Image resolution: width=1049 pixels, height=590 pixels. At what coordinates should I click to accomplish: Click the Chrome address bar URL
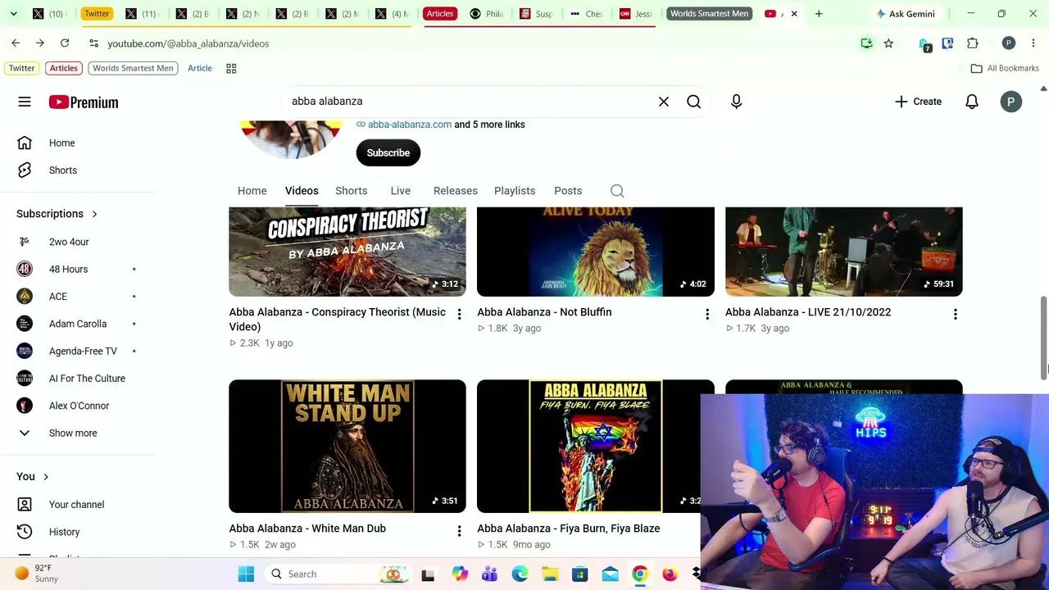click(x=188, y=43)
